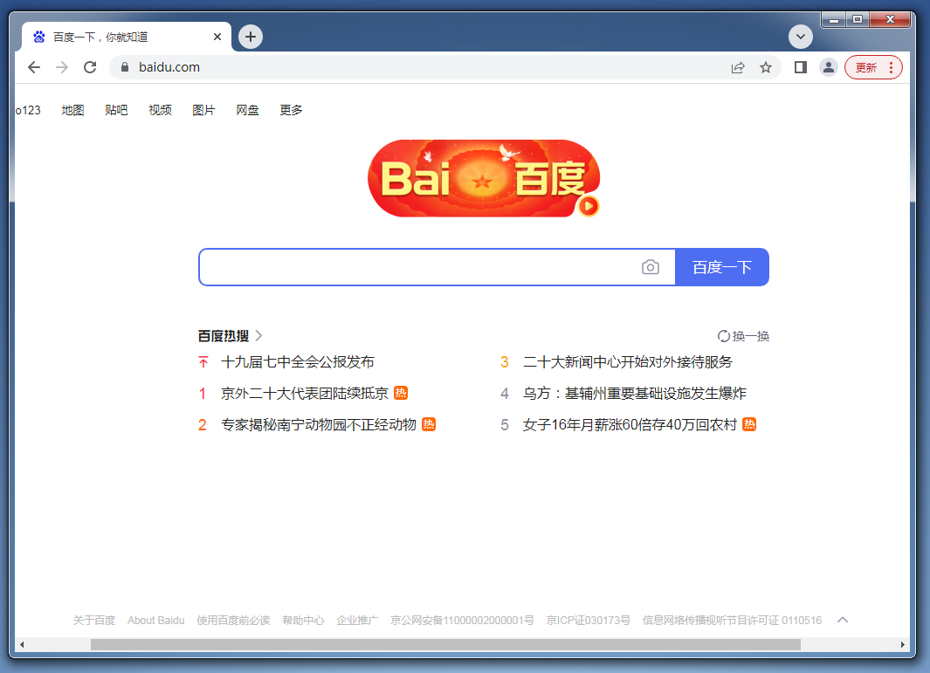Screen dimensions: 930x673
Task: Click hot badge after 专家揭秘南宁动物园不正经动物
Action: (x=429, y=424)
